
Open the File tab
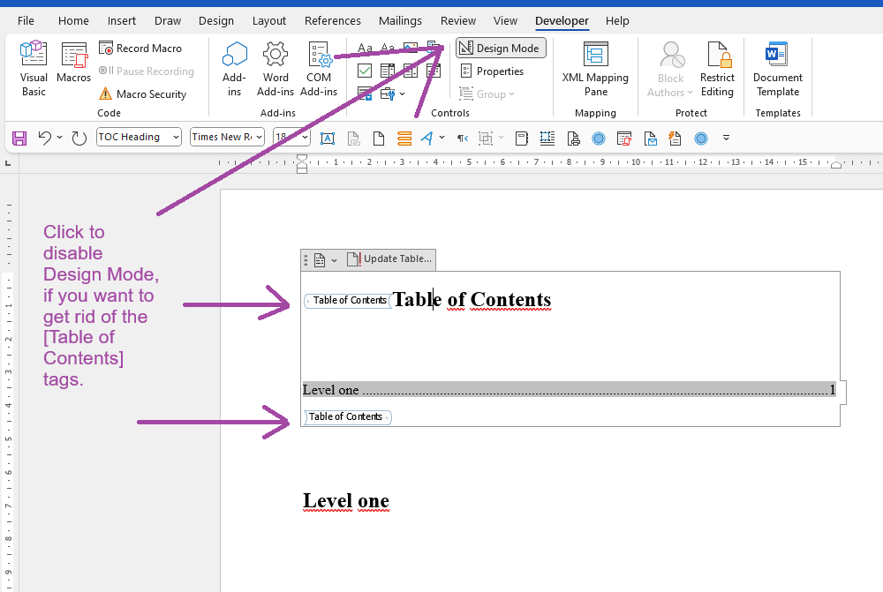pos(26,21)
